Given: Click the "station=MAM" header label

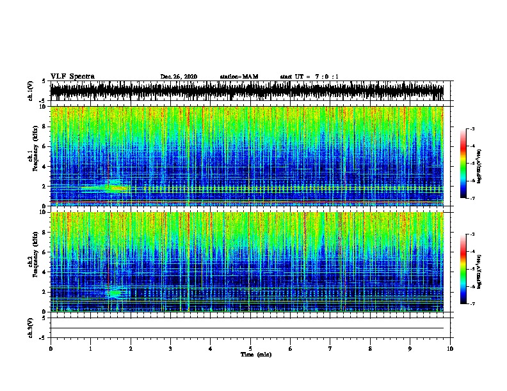Looking at the screenshot, I should point(239,77).
